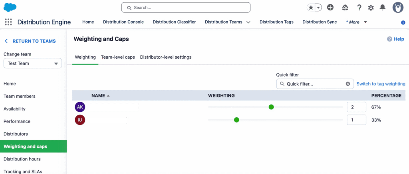Image resolution: width=409 pixels, height=174 pixels.
Task: Switch to the Weighting tab
Action: pyautogui.click(x=85, y=57)
